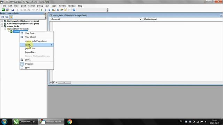Click the Paste toolbar icon
This screenshot has width=223, height=125.
[x=25, y=10]
